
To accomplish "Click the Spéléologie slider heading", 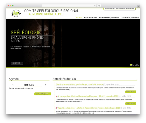I will 26,33.
